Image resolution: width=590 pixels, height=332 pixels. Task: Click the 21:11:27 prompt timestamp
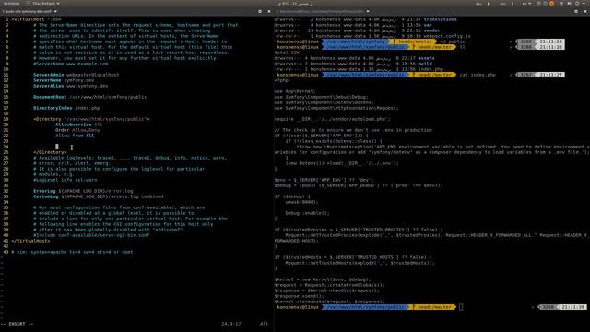coord(551,75)
